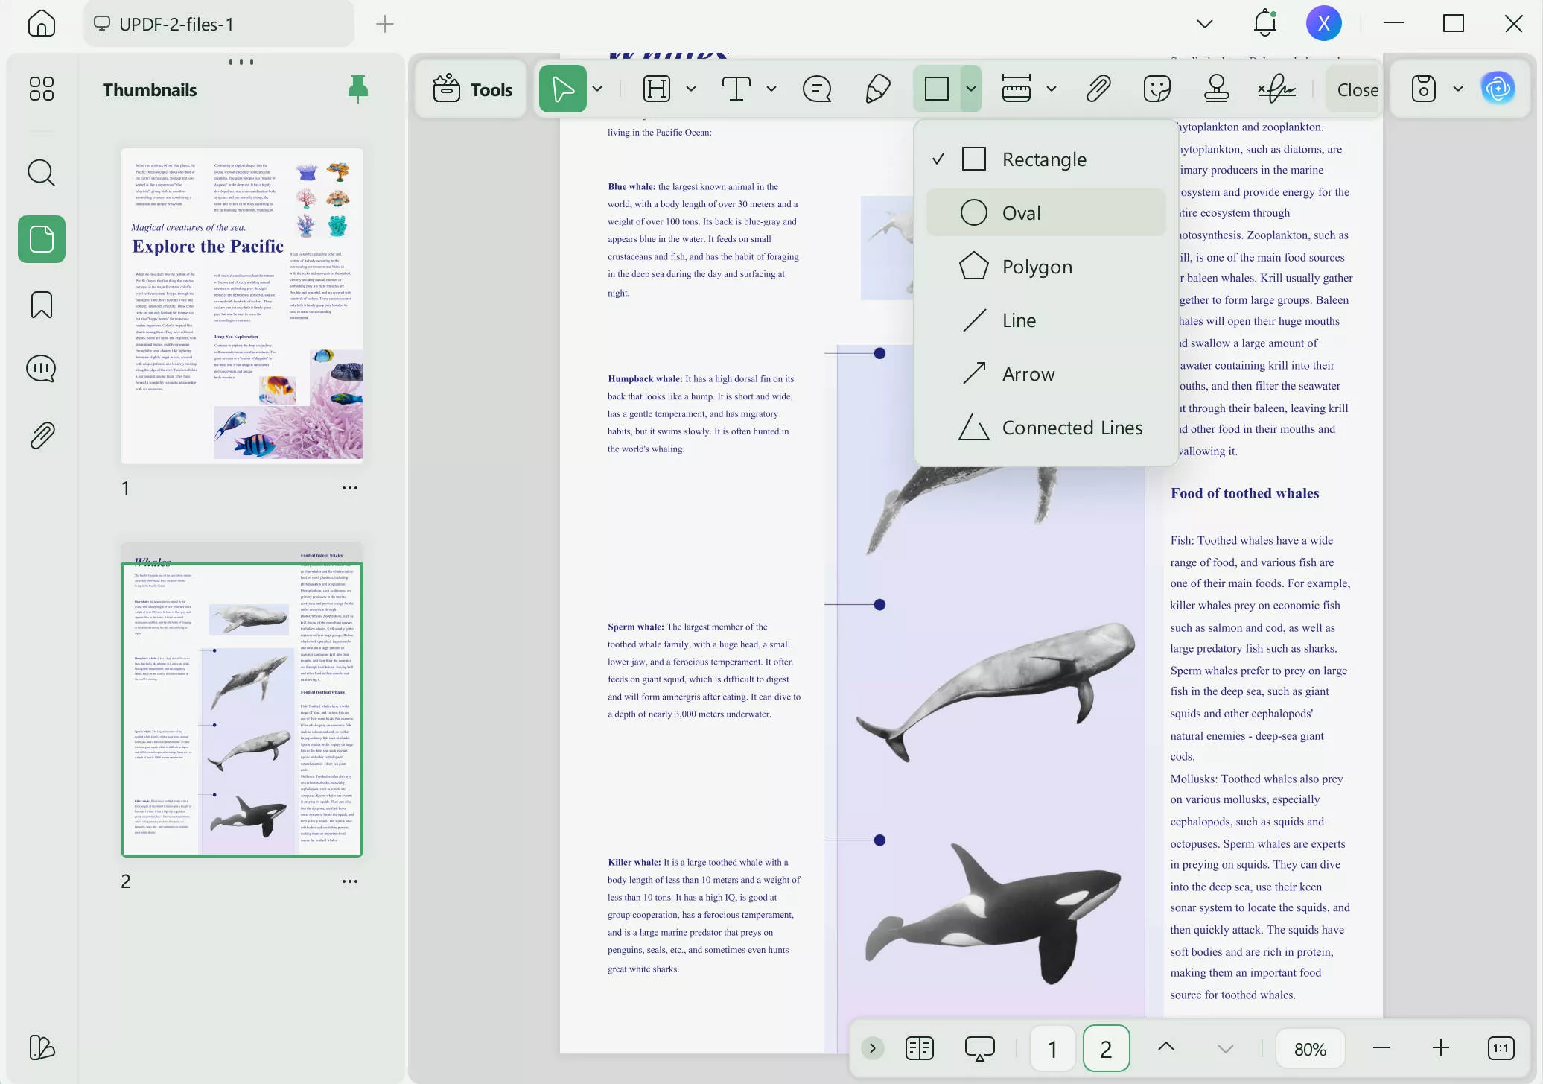This screenshot has width=1543, height=1084.
Task: Expand the text tool dropdown
Action: [x=771, y=88]
